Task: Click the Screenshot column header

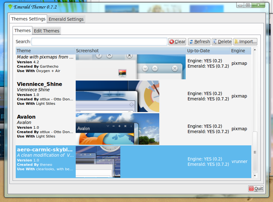Action: [x=130, y=51]
